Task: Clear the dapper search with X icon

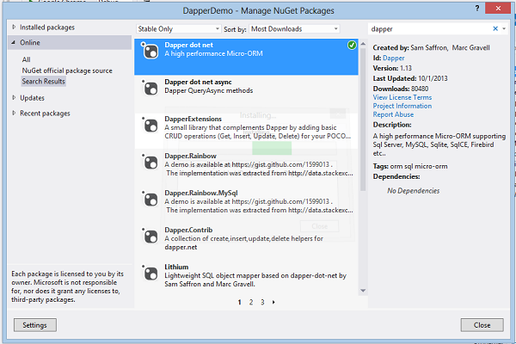Action: [x=495, y=28]
